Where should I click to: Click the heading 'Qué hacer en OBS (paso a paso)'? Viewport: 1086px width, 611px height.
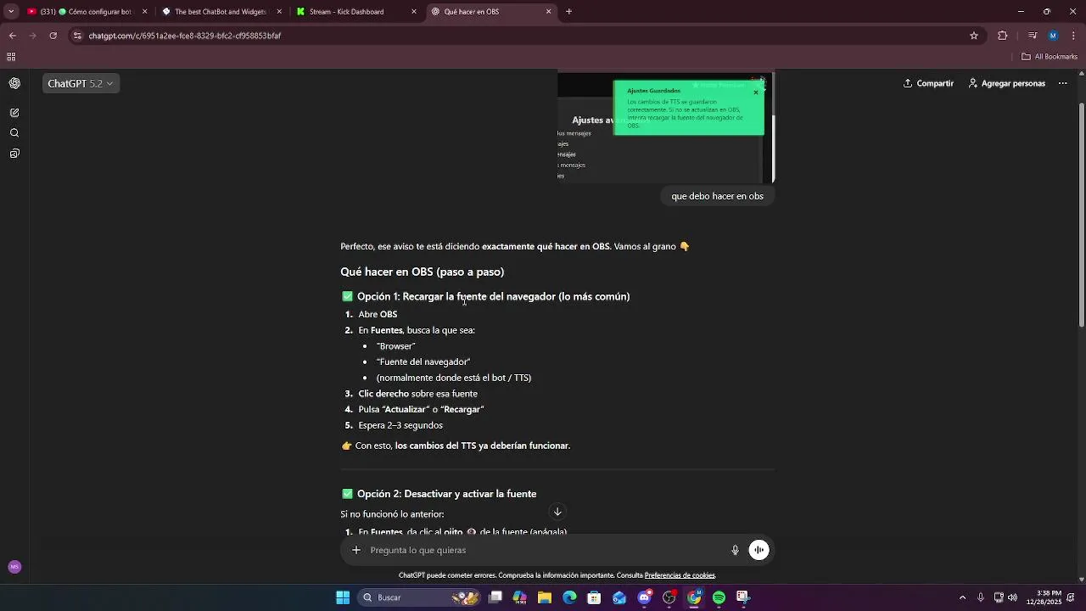pyautogui.click(x=423, y=272)
